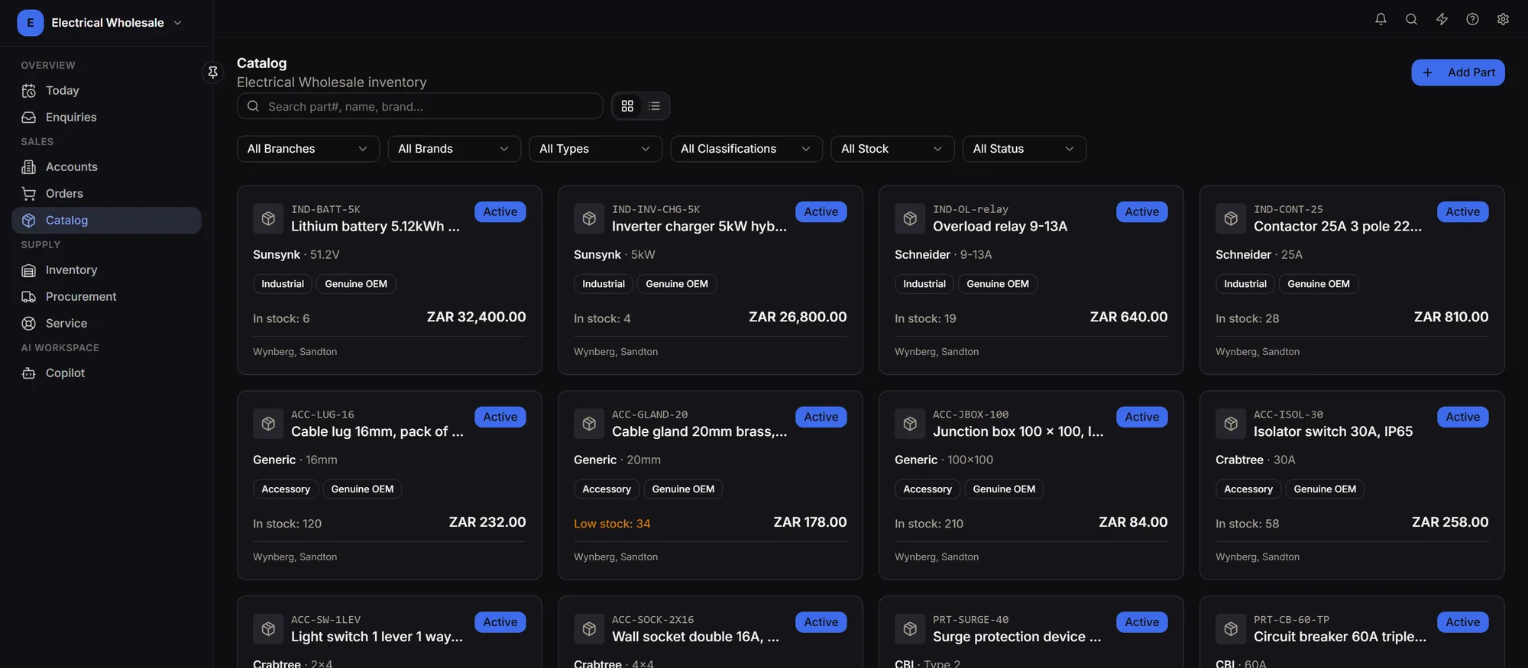This screenshot has height=668, width=1528.
Task: Open the Electrical Wholesale workspace switcher
Action: [100, 23]
